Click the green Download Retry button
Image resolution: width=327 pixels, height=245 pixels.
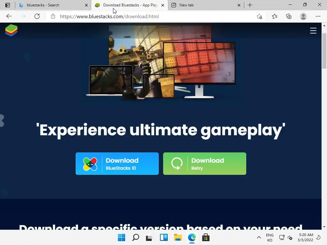click(x=205, y=164)
